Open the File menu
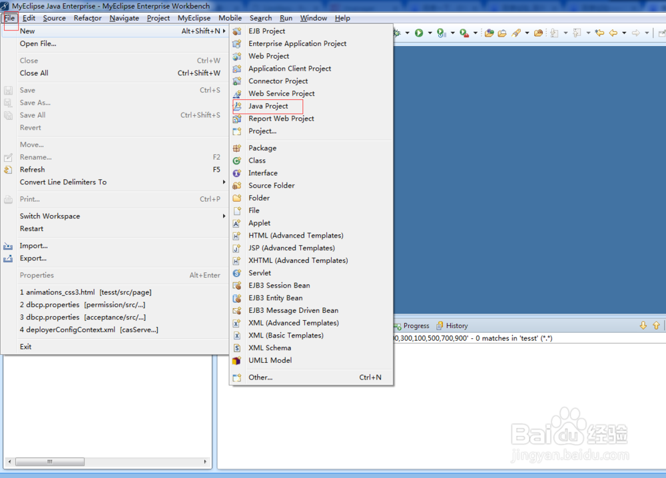Screen dimensions: 666x478 pos(9,18)
